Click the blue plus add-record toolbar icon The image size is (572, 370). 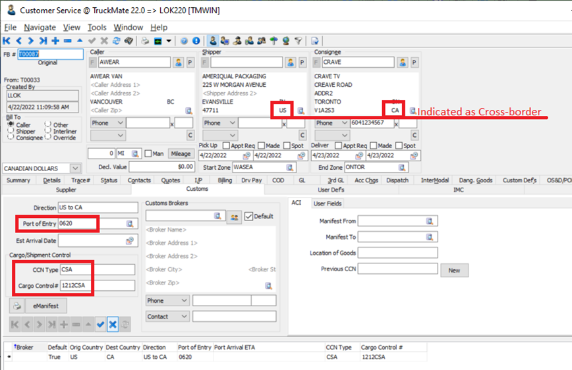pyautogui.click(x=56, y=41)
